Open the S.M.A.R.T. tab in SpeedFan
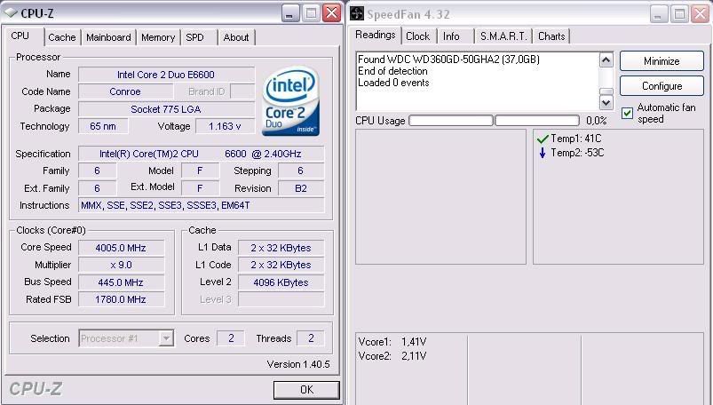 pos(503,36)
